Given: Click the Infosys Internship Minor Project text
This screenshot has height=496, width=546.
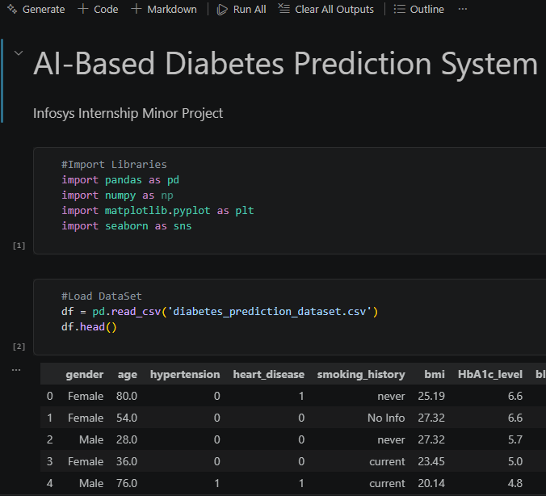Looking at the screenshot, I should pos(128,114).
